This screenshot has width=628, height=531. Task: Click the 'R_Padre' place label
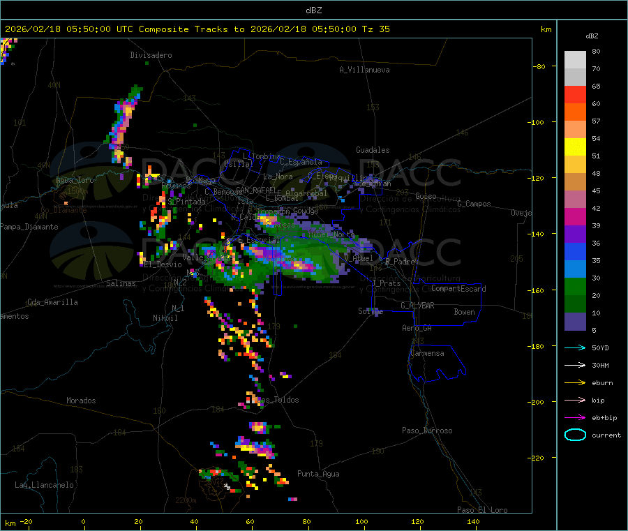coord(400,262)
